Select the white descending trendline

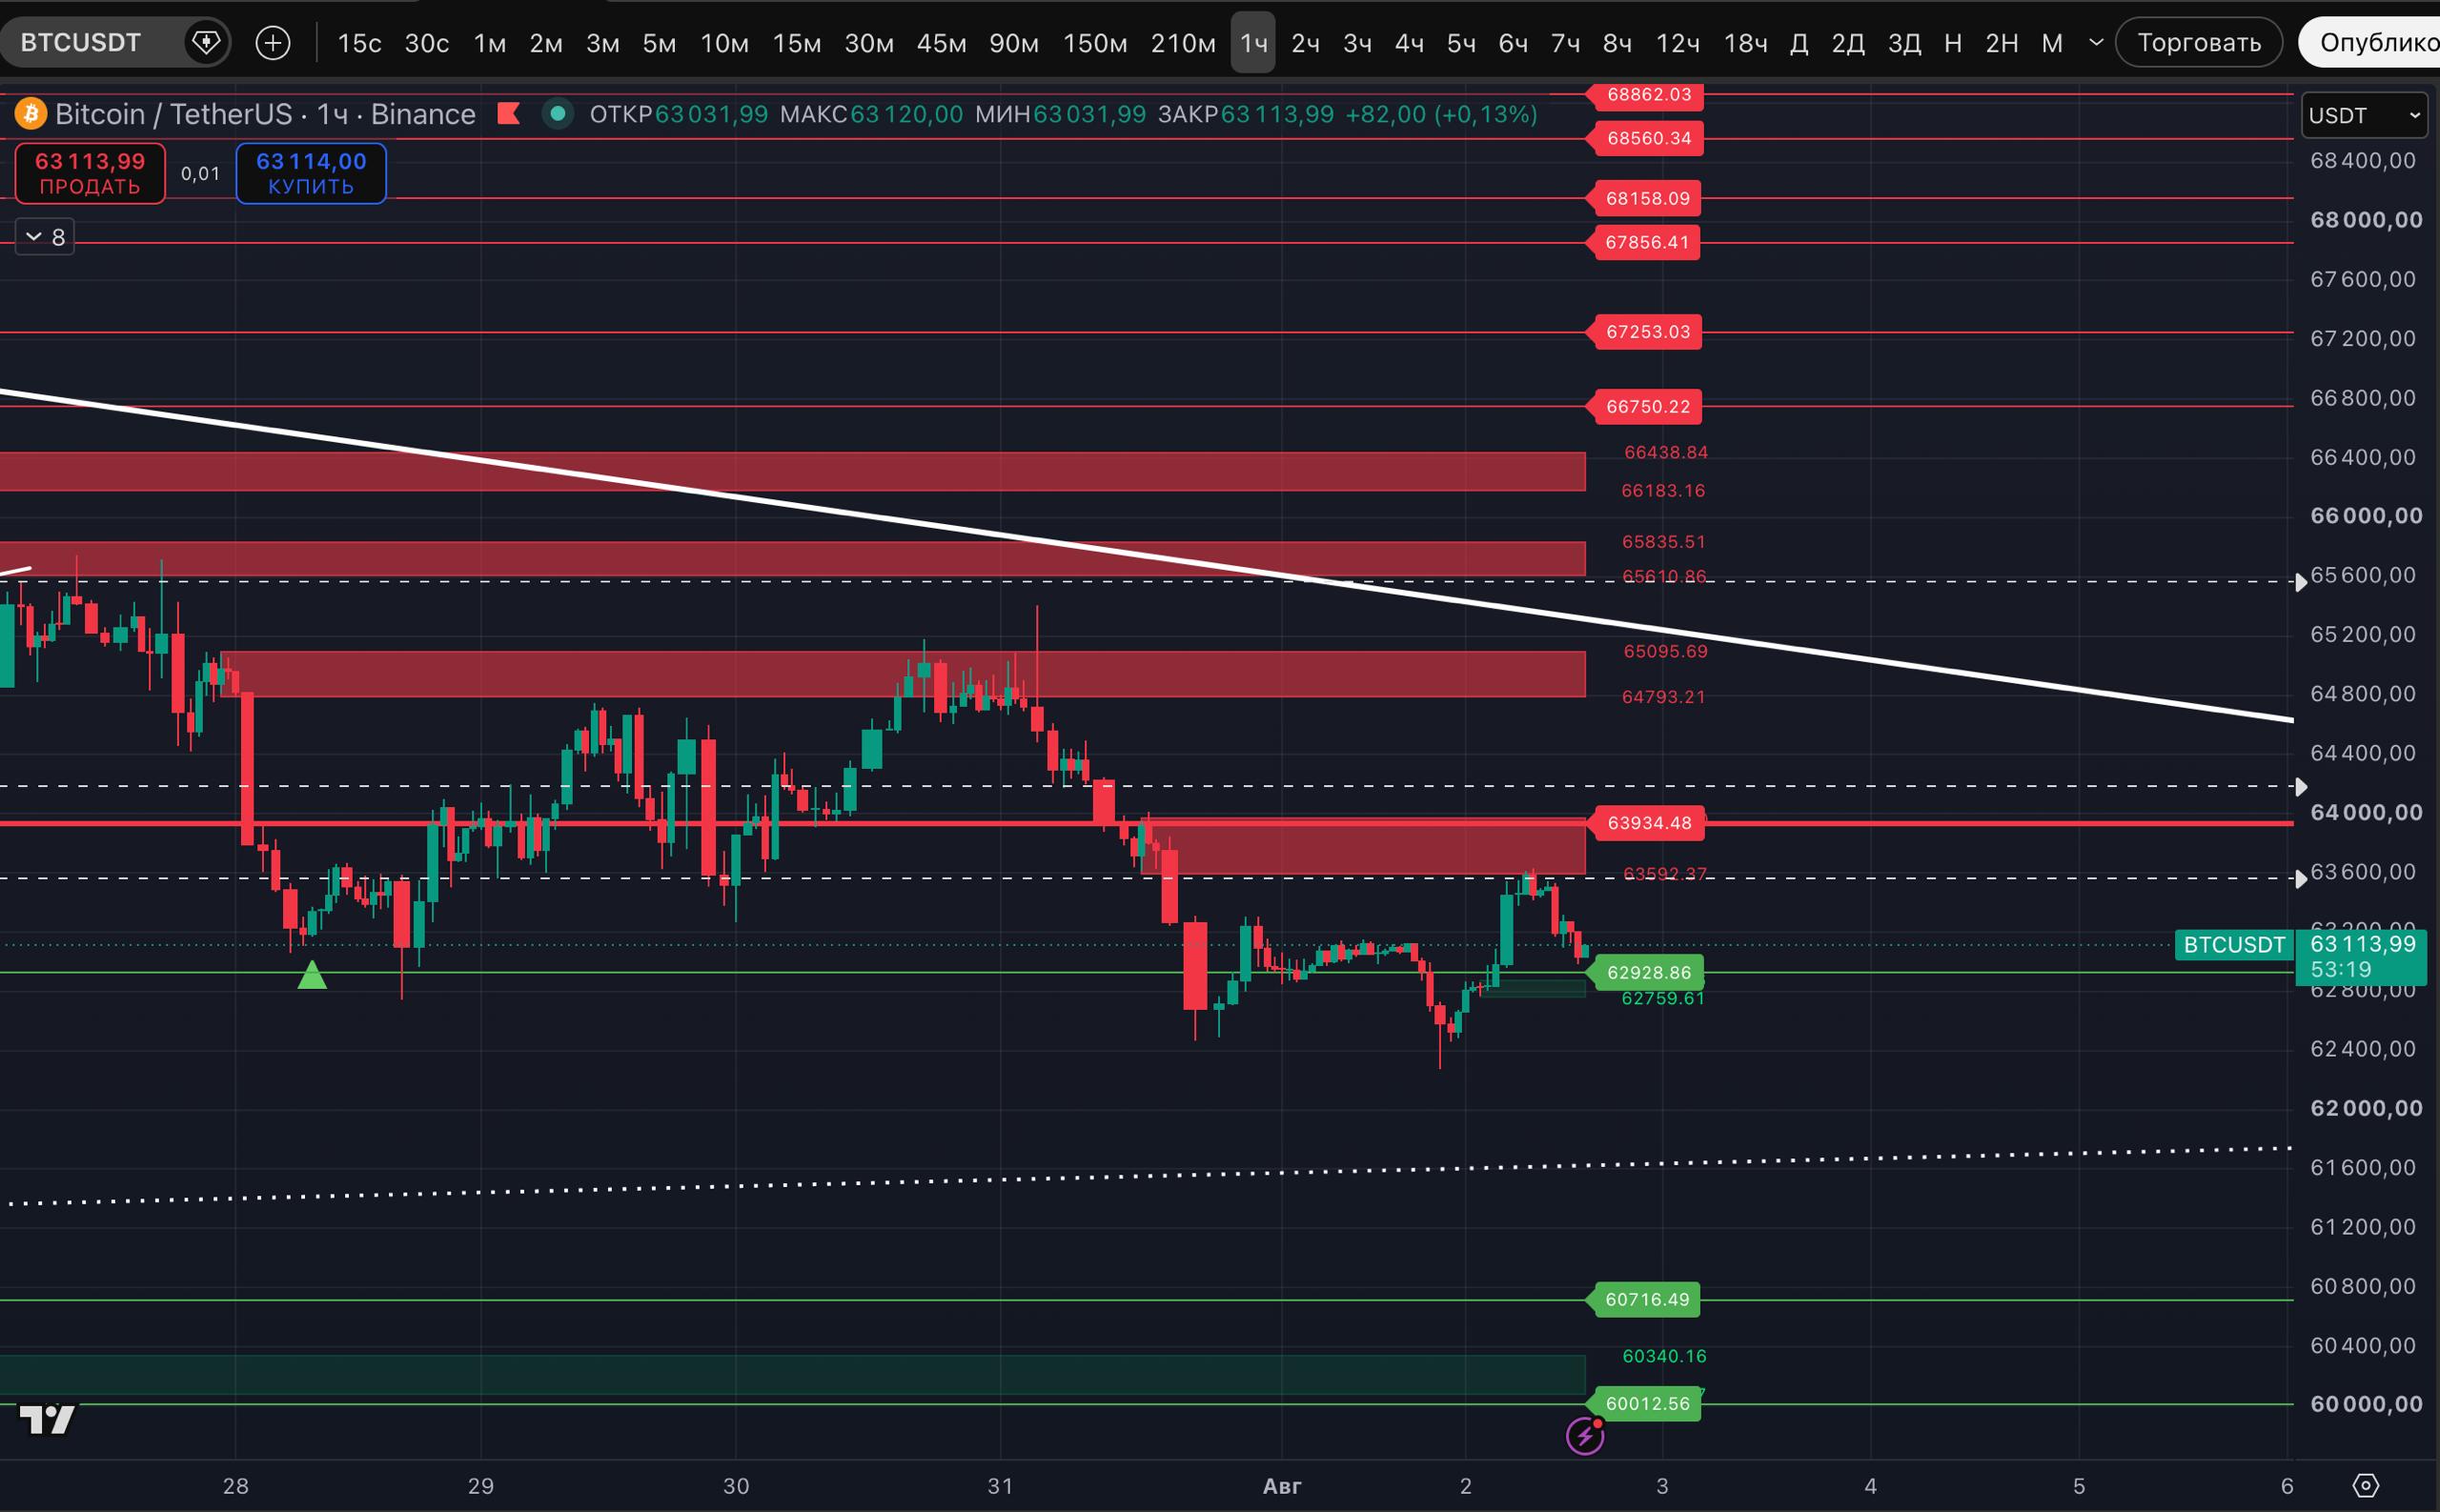tap(1147, 555)
